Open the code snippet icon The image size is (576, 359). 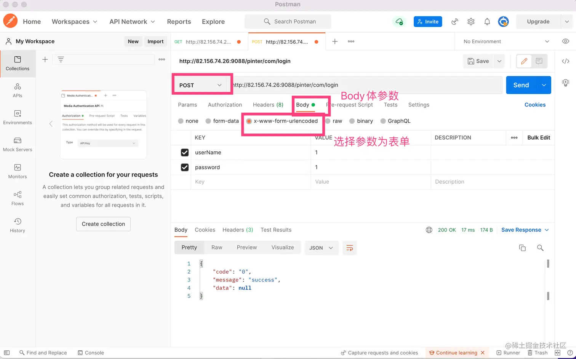tap(566, 61)
